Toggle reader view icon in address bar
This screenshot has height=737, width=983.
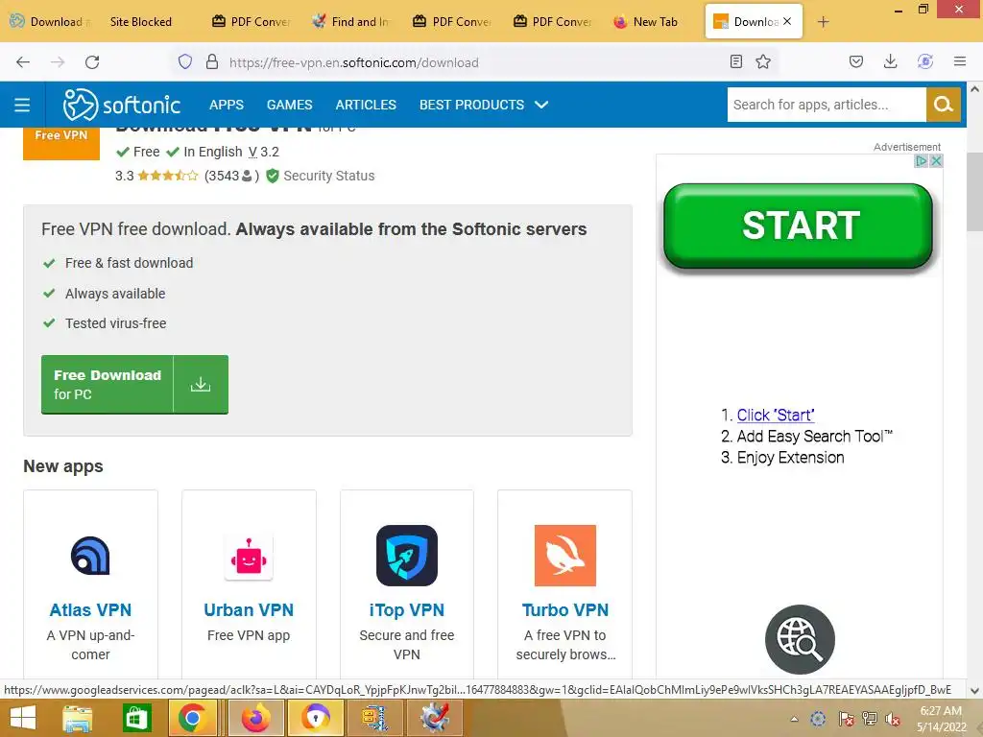pos(736,61)
